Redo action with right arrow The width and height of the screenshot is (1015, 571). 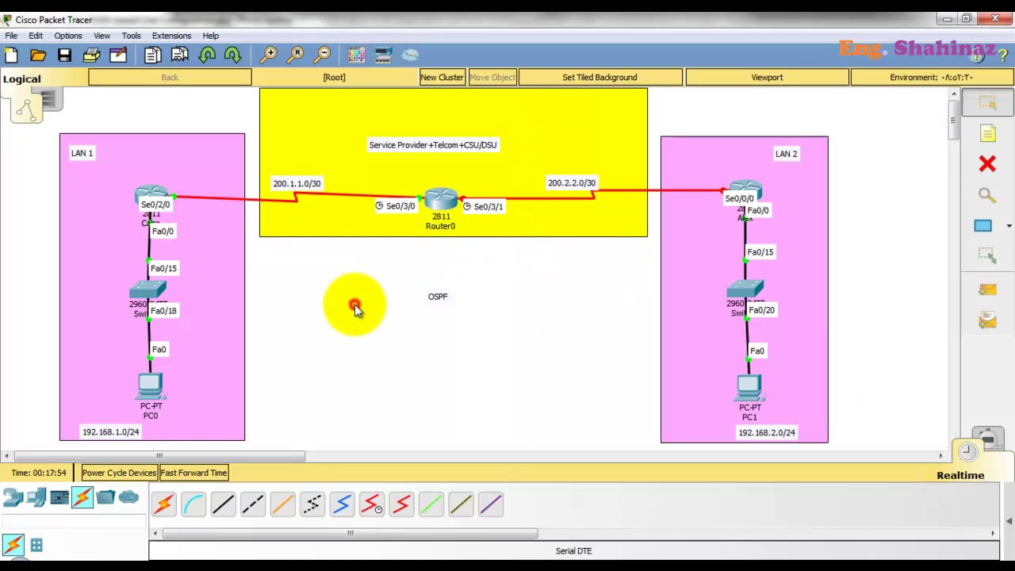coord(233,55)
